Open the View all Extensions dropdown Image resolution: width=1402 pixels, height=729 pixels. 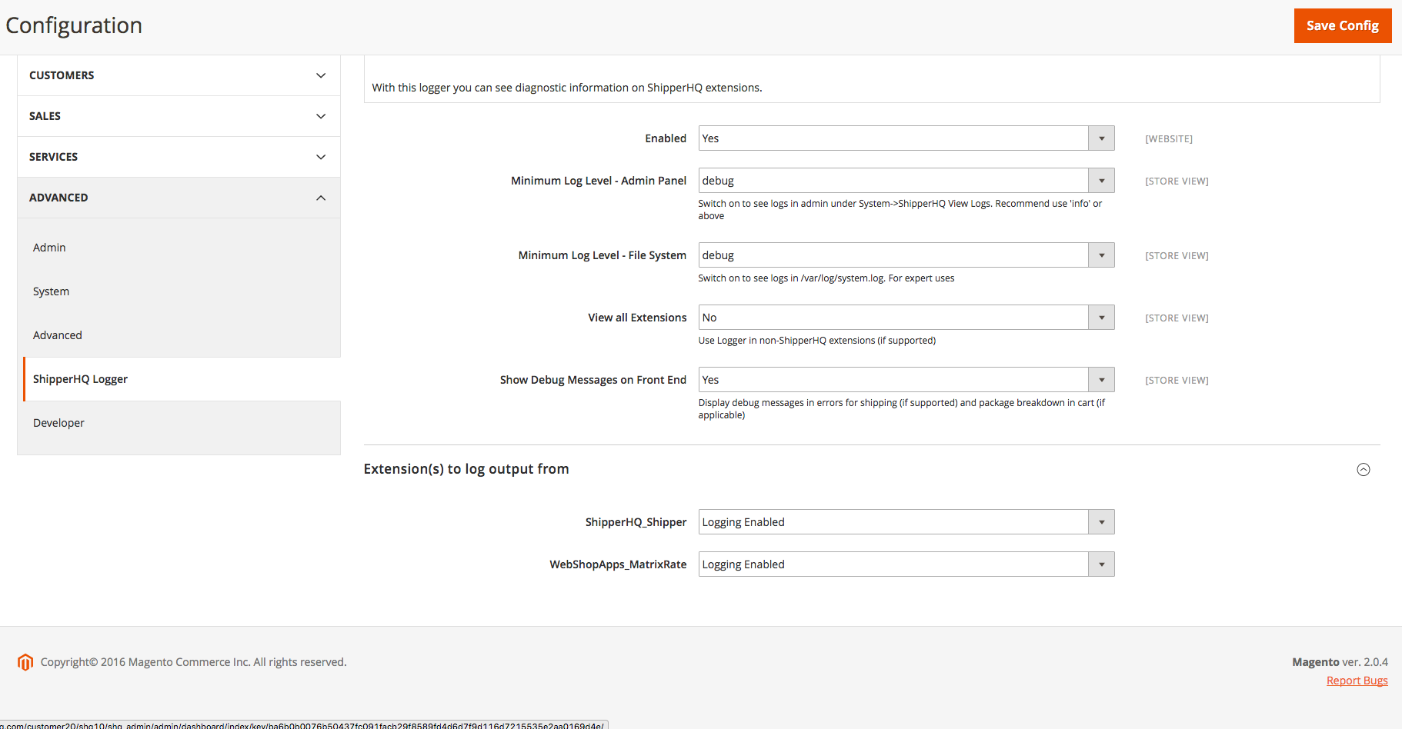906,318
